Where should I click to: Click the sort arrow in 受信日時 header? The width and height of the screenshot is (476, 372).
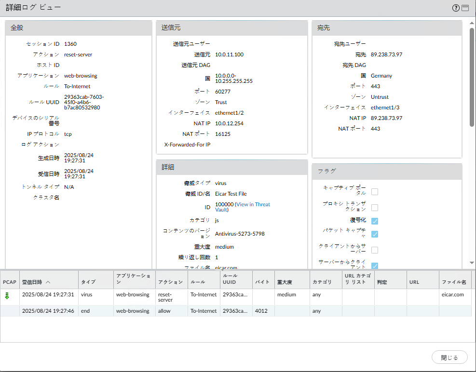(48, 282)
